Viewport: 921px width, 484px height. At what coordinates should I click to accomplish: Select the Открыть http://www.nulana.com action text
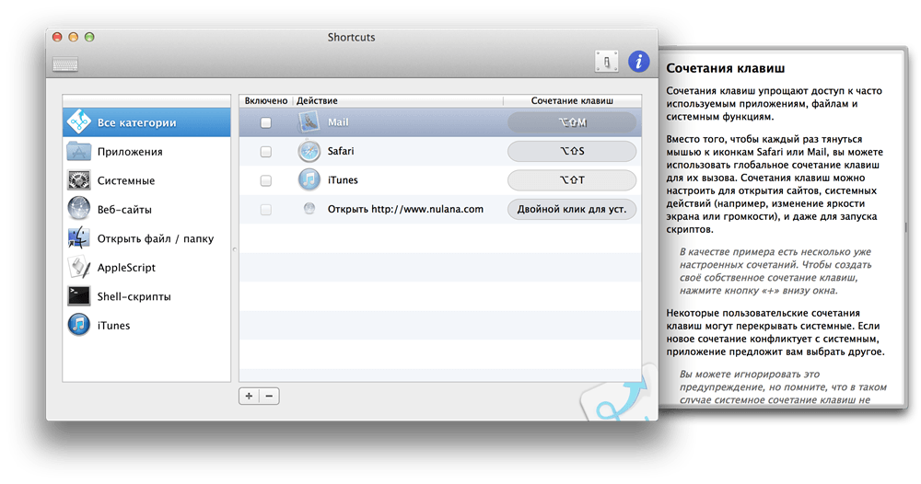[405, 209]
